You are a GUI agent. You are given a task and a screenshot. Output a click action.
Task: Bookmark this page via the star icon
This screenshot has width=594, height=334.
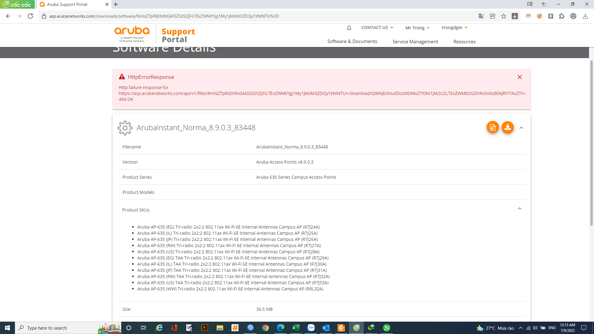point(504,16)
